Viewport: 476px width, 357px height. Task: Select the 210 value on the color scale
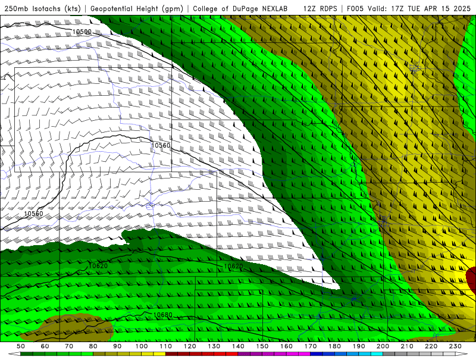(407, 346)
